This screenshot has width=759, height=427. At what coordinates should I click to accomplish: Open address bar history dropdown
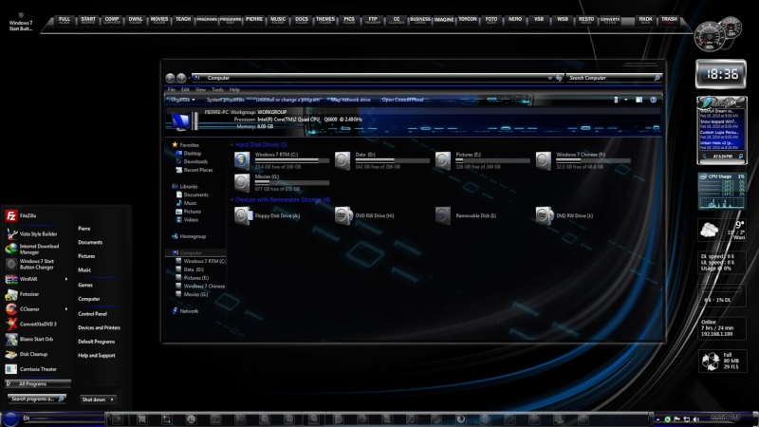pos(550,78)
